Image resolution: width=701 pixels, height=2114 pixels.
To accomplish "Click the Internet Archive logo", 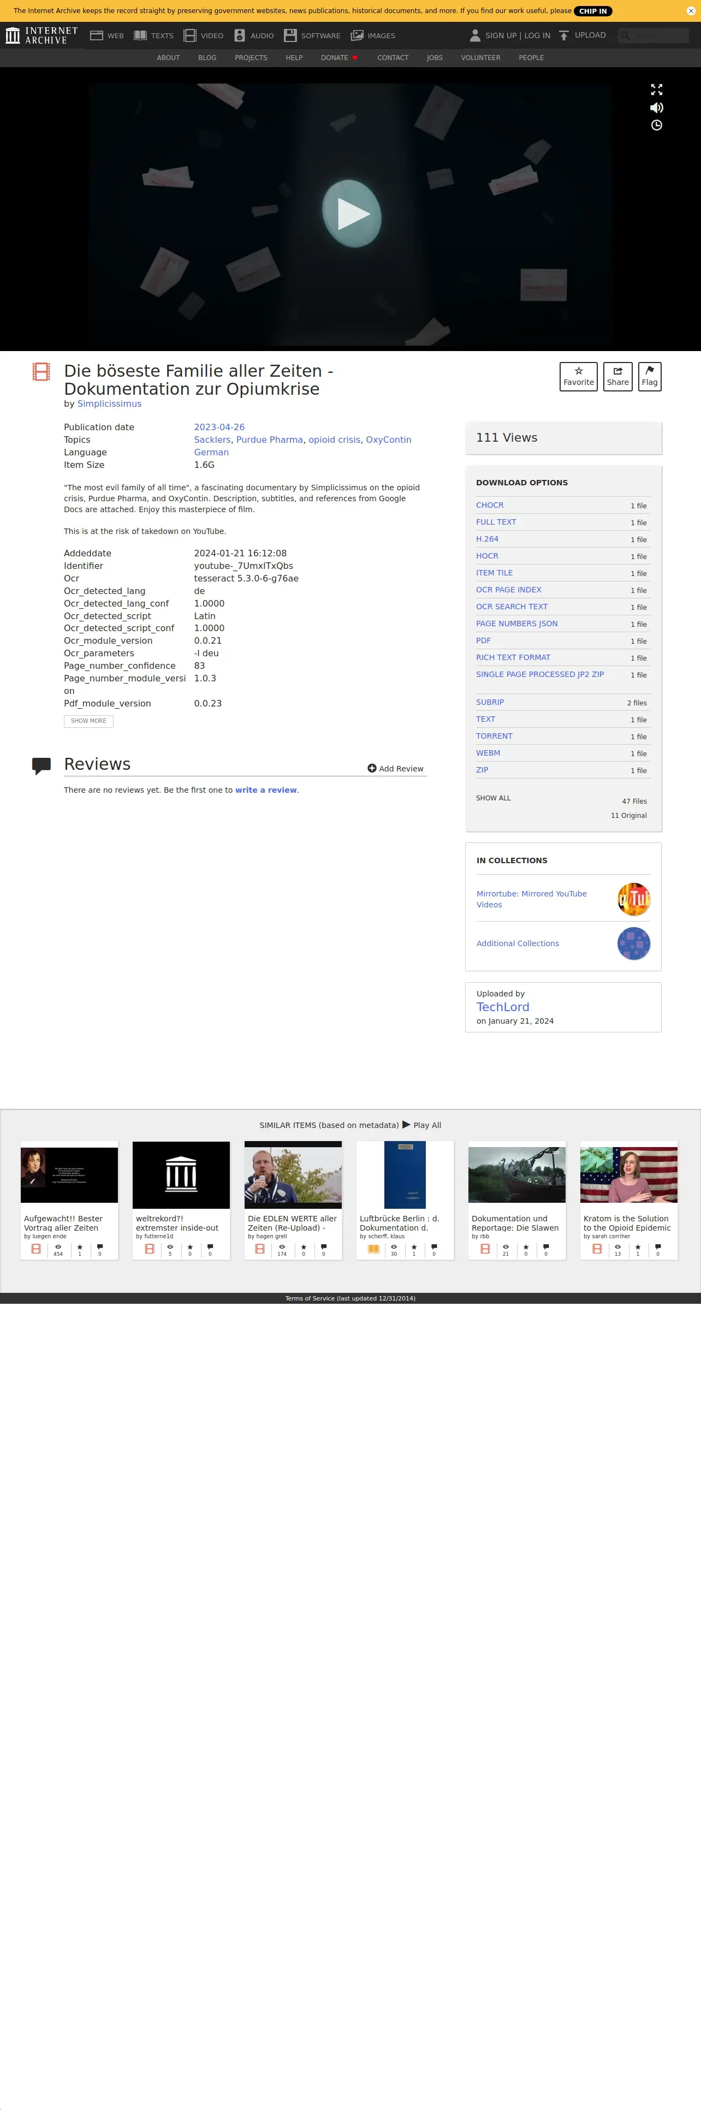I will click(x=42, y=35).
